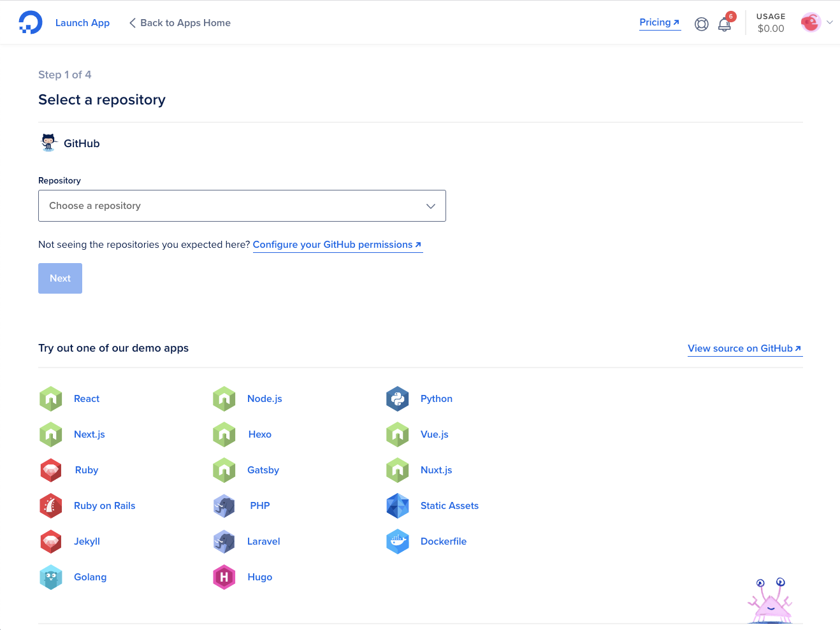Select the Jekyll demo app link
The width and height of the screenshot is (840, 630).
pyautogui.click(x=87, y=541)
